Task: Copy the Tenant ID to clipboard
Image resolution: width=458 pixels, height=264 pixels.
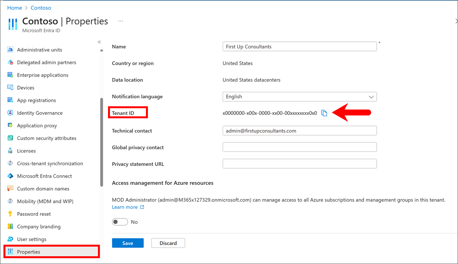Action: 324,113
